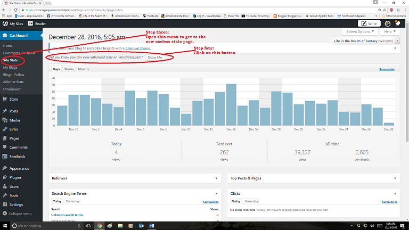
Task: Open the Plugins menu icon
Action: pos(5,177)
